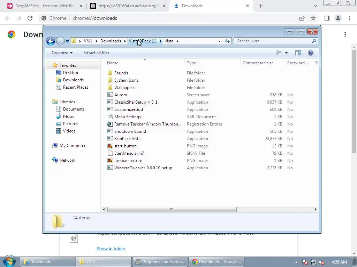Expand arrow after Downloads breadcrumb
This screenshot has height=267, width=357.
pyautogui.click(x=125, y=41)
